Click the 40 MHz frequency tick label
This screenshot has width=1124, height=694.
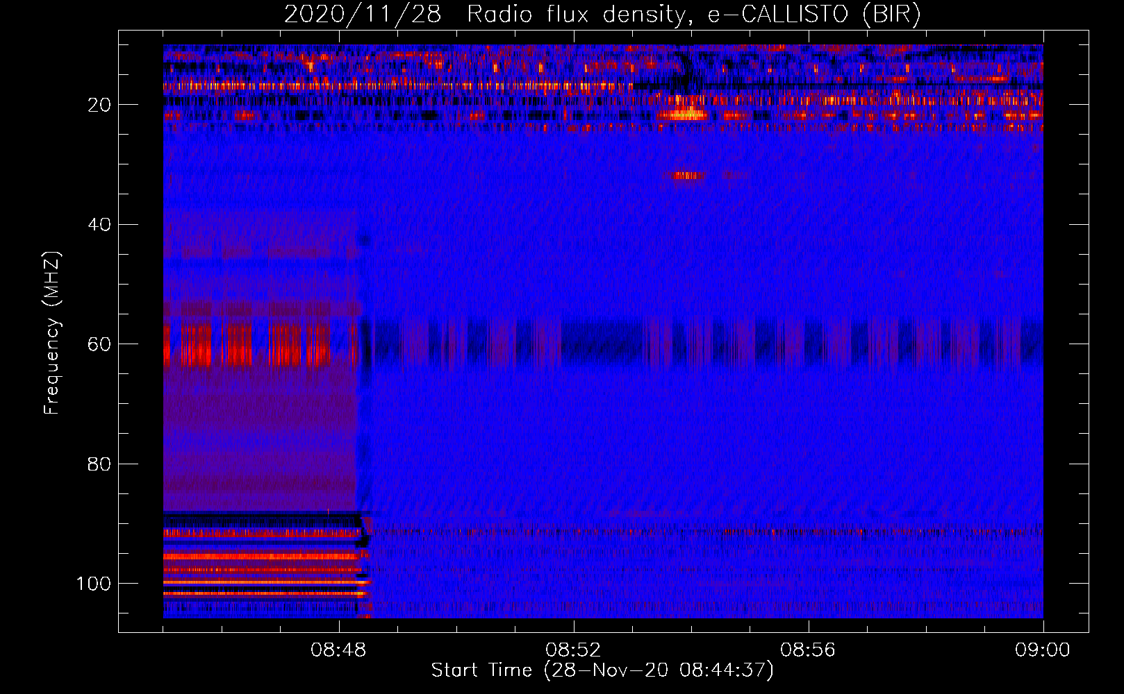point(99,225)
